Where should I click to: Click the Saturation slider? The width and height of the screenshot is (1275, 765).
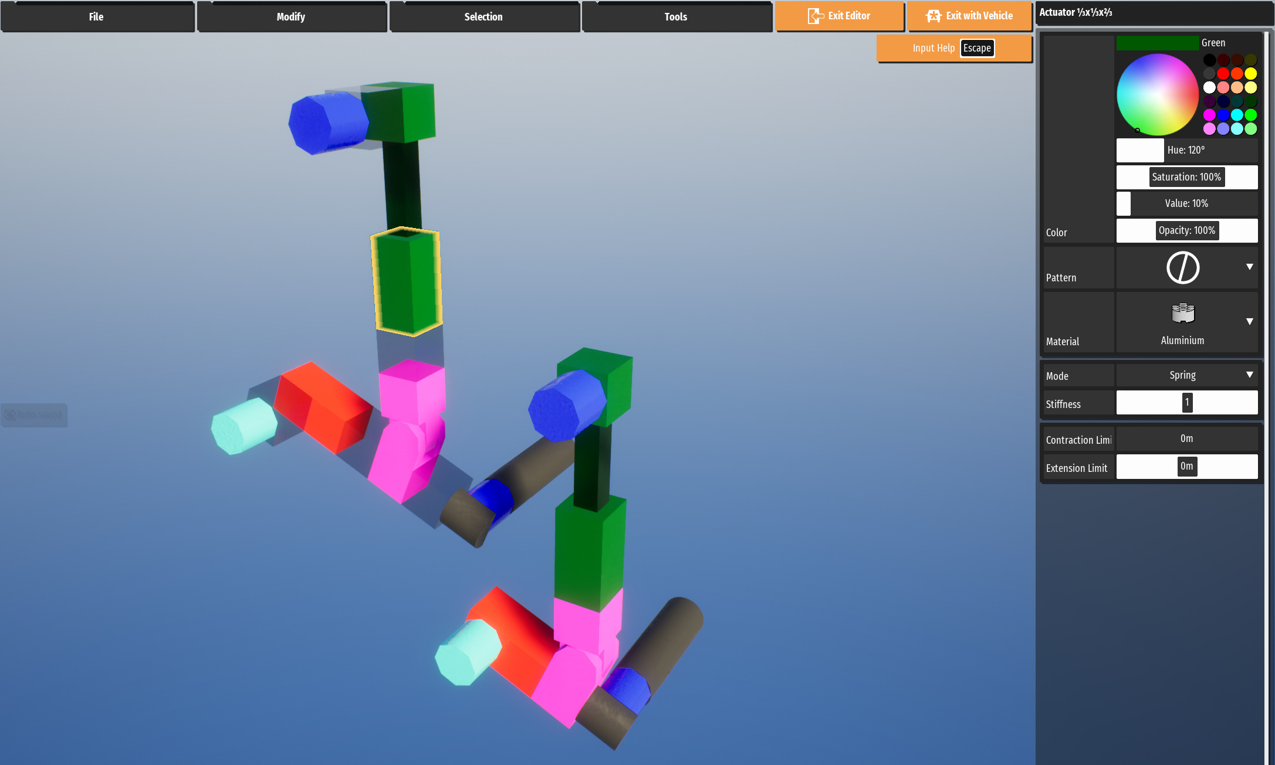(x=1186, y=177)
